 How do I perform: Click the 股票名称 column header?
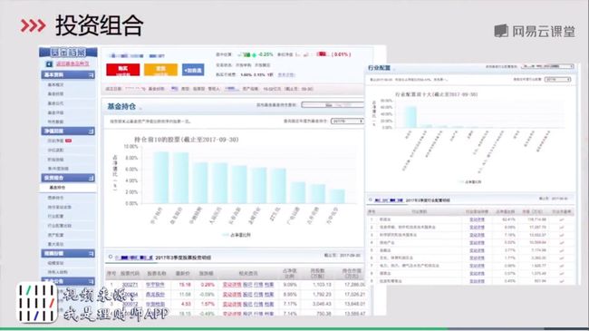[156, 274]
